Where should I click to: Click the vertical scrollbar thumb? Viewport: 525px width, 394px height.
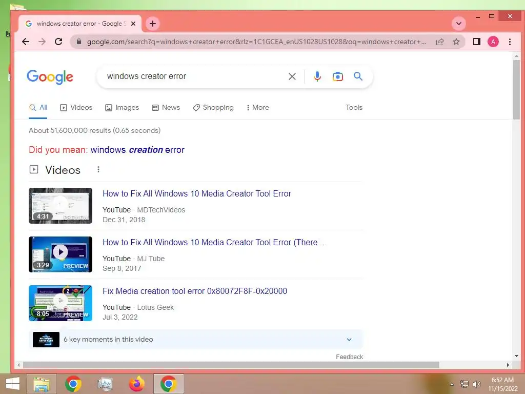[x=516, y=89]
